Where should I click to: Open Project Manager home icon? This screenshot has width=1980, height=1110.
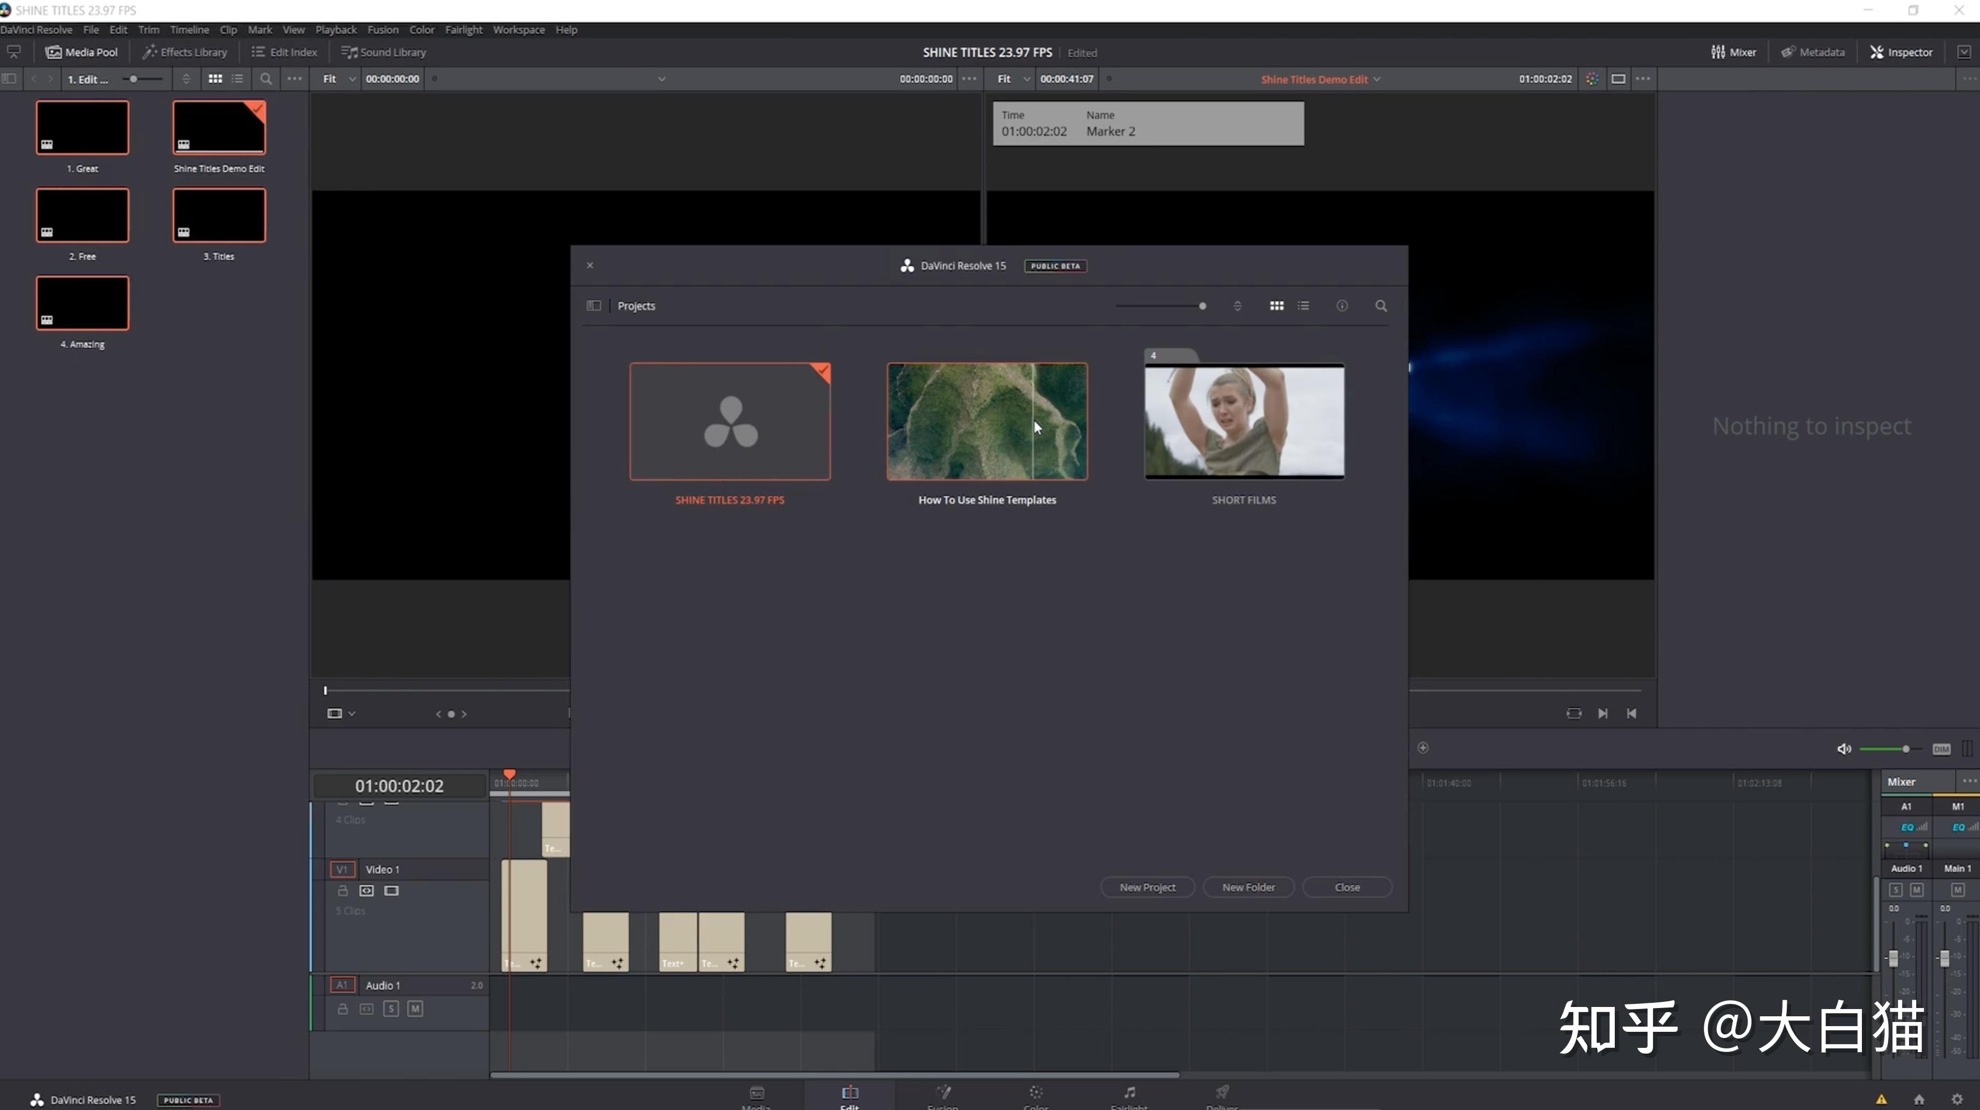pos(1918,1099)
